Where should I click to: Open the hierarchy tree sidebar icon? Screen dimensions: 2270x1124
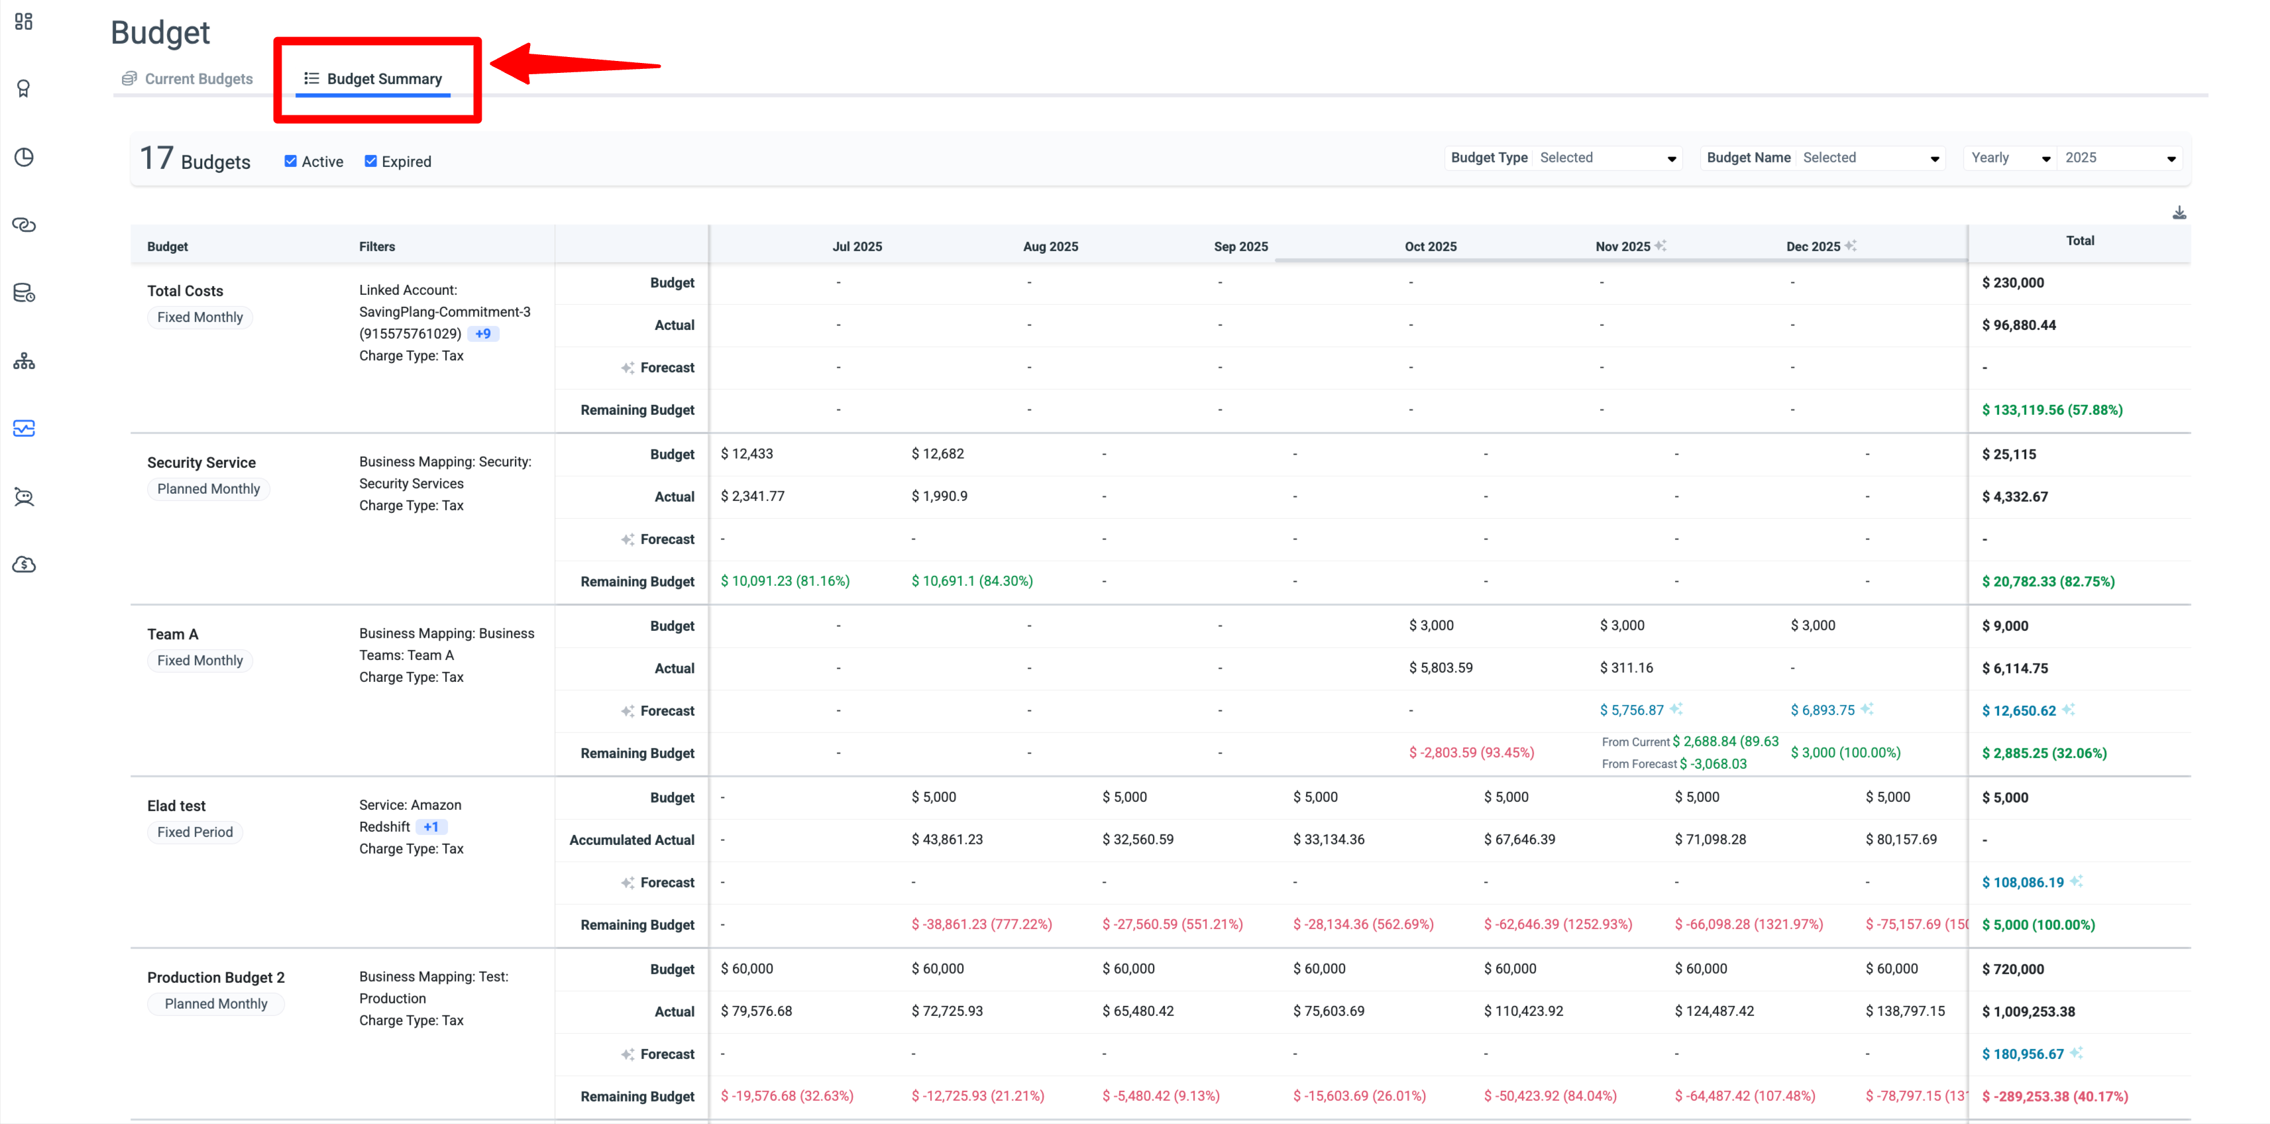pos(24,361)
